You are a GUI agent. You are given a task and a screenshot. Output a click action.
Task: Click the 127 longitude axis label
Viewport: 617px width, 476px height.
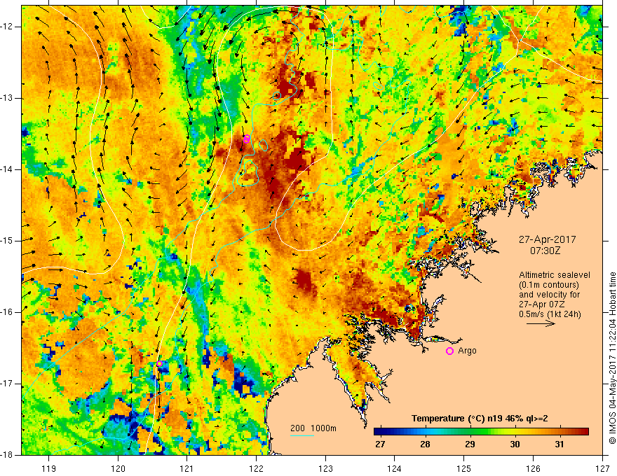coord(602,468)
